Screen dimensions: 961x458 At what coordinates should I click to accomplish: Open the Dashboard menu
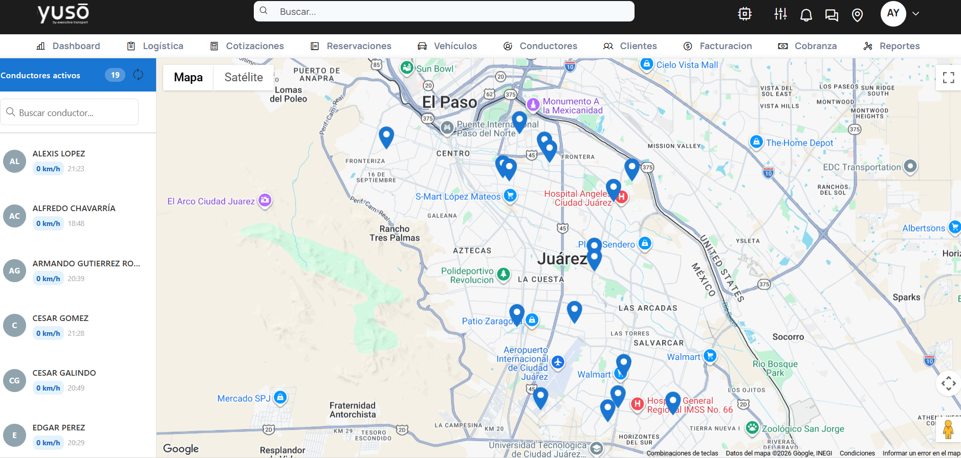click(69, 46)
